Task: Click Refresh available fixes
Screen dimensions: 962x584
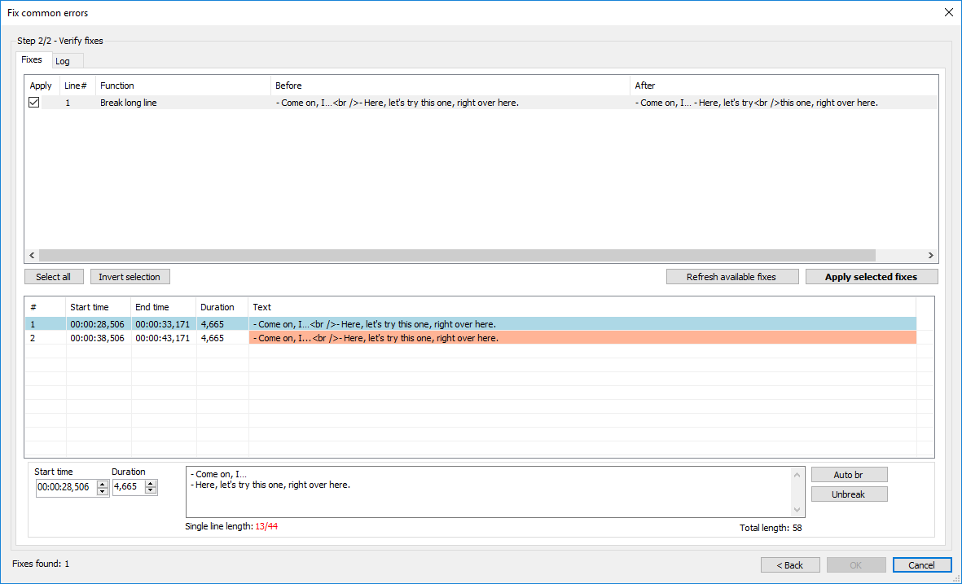Action: coord(731,276)
